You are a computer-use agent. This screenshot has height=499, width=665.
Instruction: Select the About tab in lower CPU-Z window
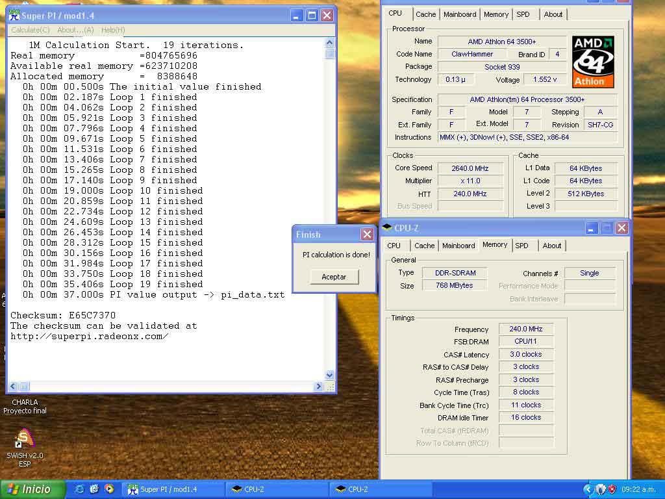pos(552,246)
